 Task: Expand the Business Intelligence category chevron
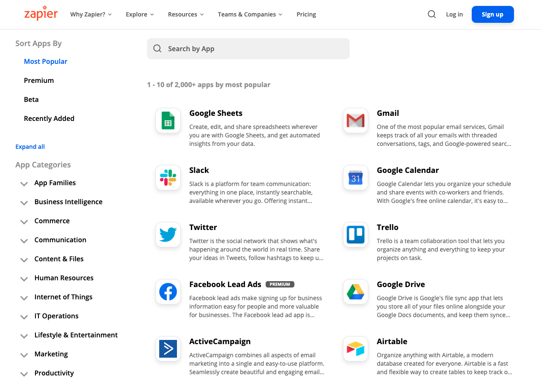24,203
